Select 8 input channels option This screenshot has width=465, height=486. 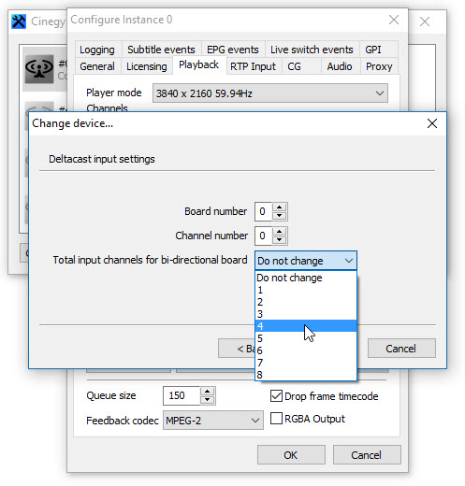click(306, 375)
